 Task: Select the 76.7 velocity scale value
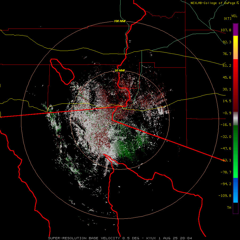227,54
